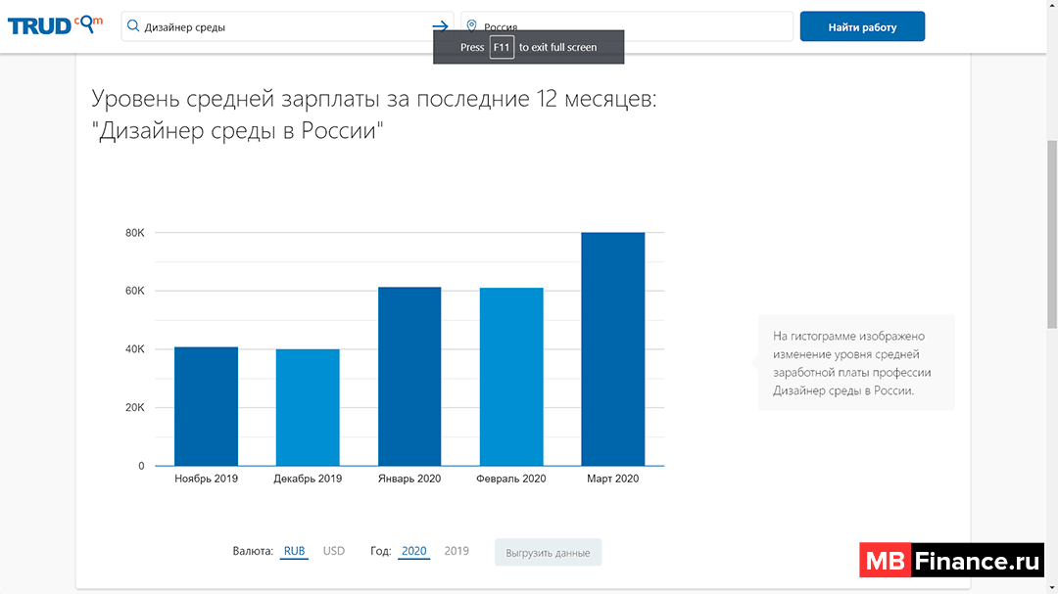Switch currency to USD

click(x=333, y=551)
